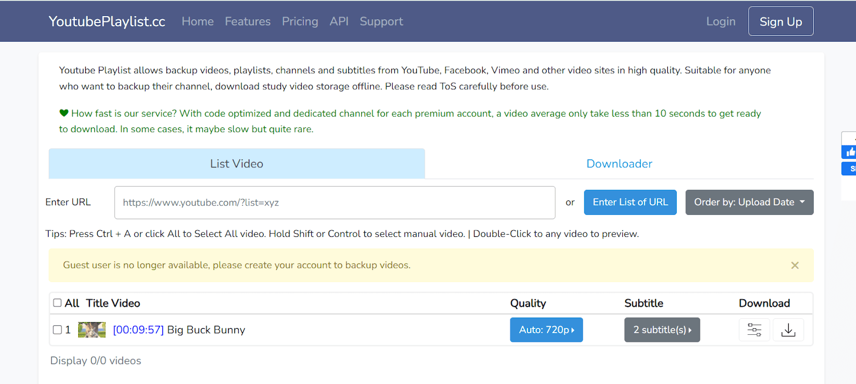Click the Enter List of URL button
This screenshot has height=384, width=856.
(630, 202)
